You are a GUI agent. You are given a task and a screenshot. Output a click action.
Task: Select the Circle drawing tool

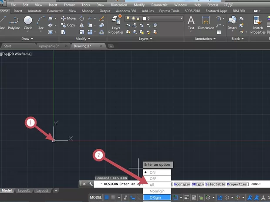28,22
